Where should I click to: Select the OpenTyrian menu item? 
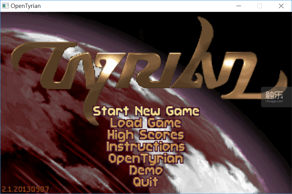point(146,159)
